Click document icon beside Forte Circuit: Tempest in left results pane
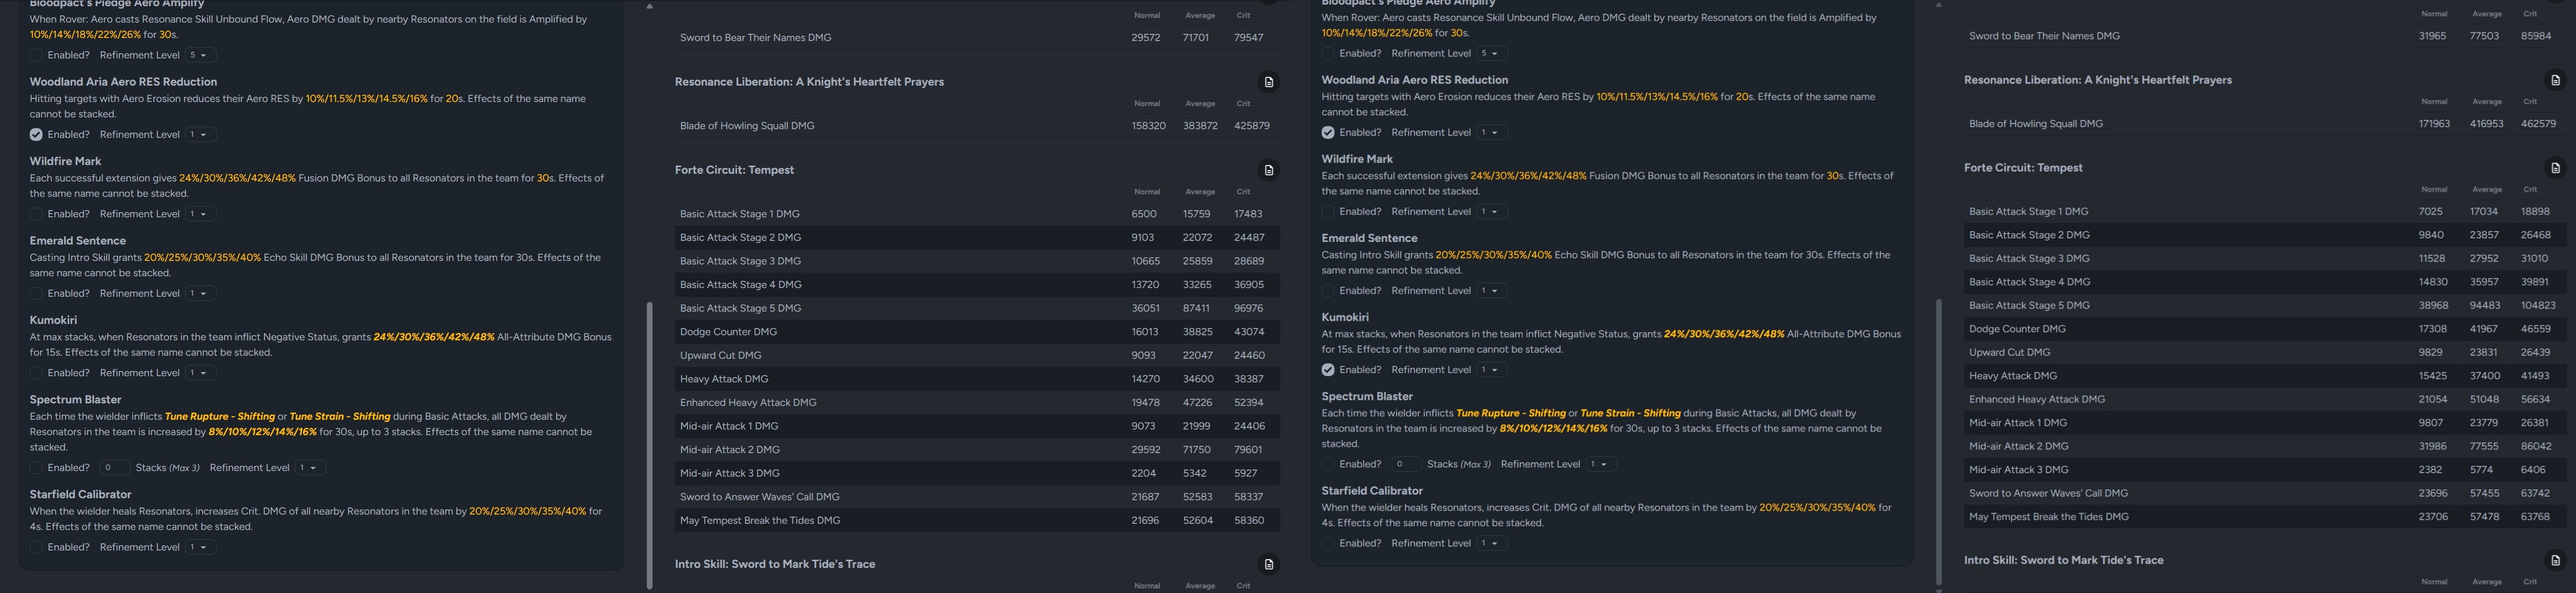 click(x=1268, y=170)
